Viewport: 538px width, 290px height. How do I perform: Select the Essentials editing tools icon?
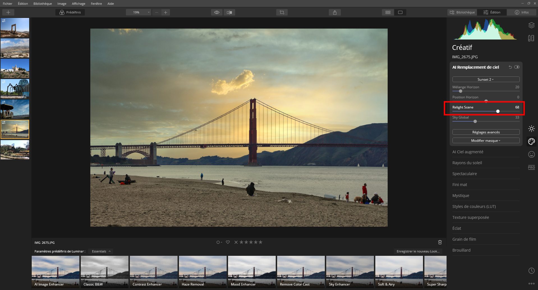click(x=531, y=129)
